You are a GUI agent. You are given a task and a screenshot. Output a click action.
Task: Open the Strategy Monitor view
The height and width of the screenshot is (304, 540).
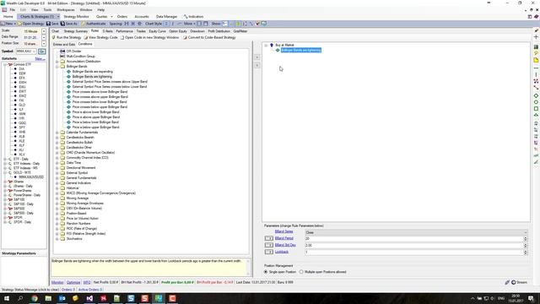point(76,17)
